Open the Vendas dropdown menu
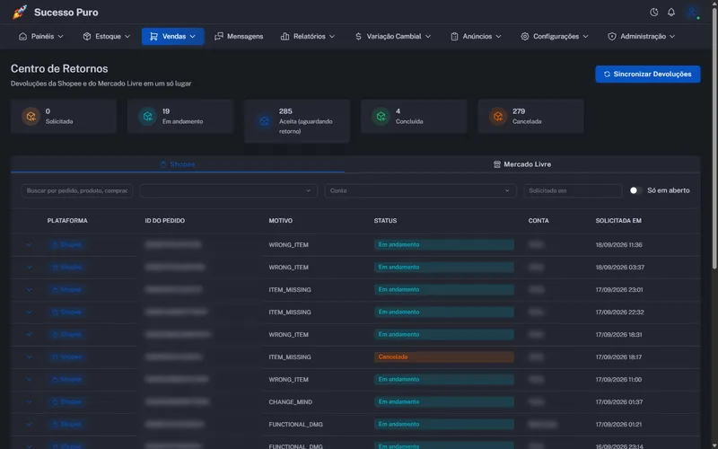Image resolution: width=718 pixels, height=449 pixels. [172, 36]
